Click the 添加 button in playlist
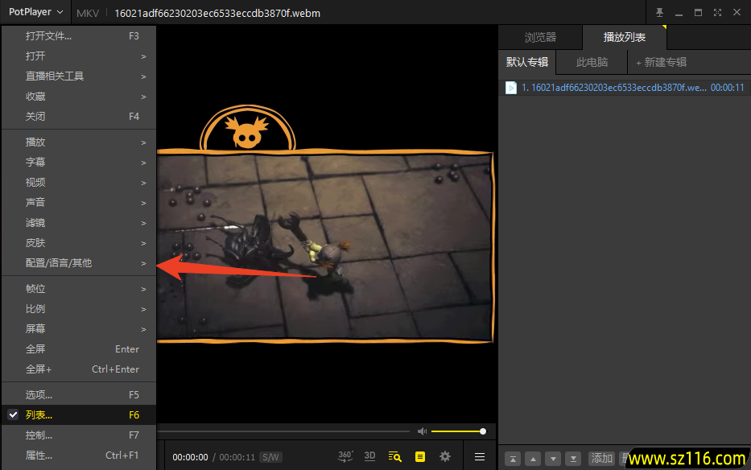This screenshot has height=470, width=751. click(x=602, y=458)
